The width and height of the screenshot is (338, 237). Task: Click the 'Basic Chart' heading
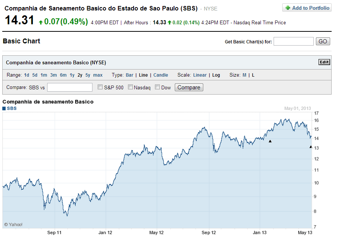21,41
